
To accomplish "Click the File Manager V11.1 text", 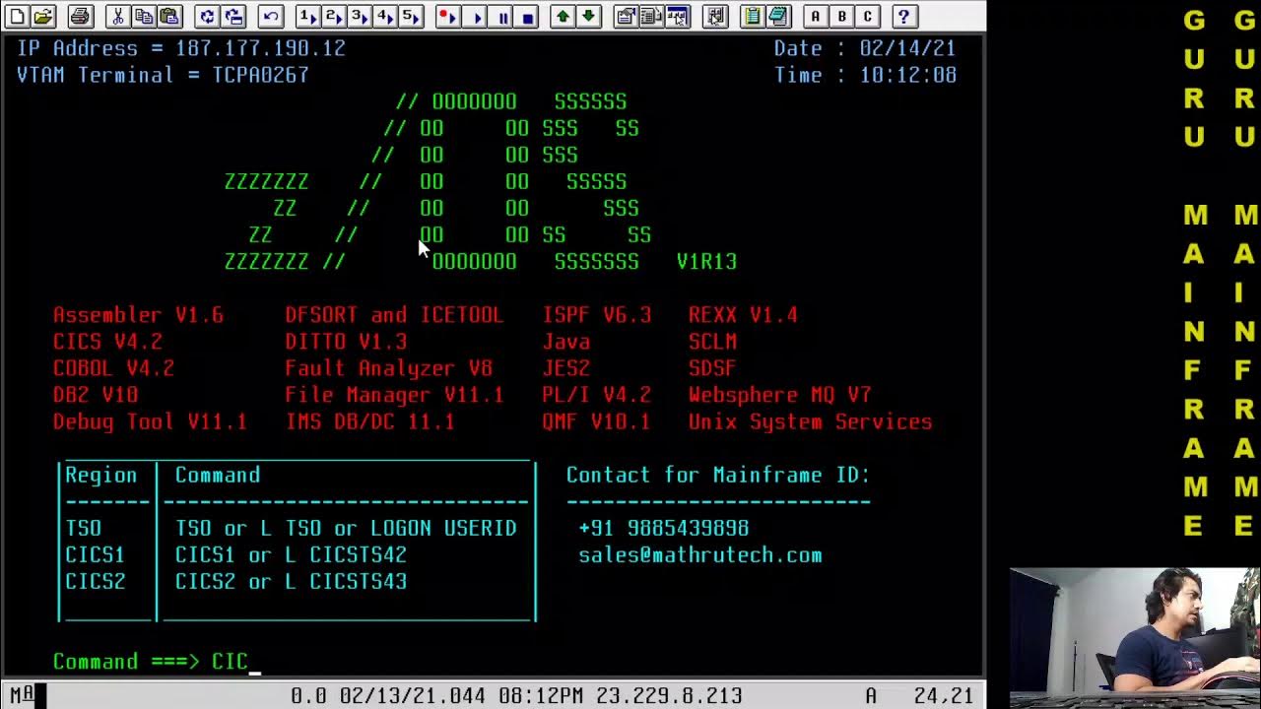I will click(x=394, y=395).
